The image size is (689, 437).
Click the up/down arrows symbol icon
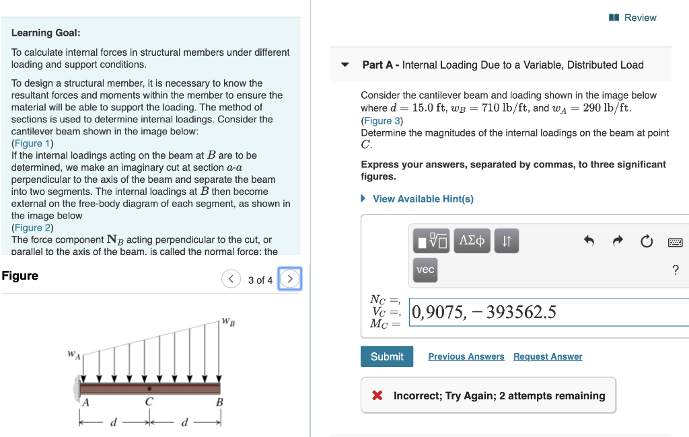pyautogui.click(x=506, y=241)
